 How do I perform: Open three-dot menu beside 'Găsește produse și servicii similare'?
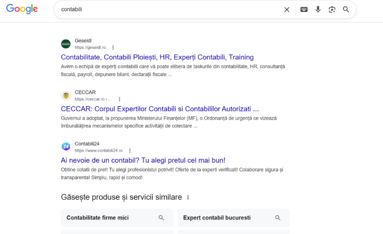tap(188, 197)
